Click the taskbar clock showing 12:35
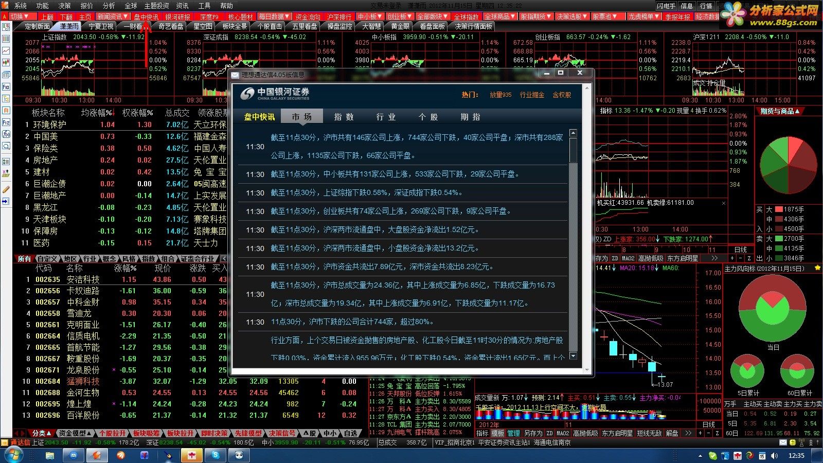Screen dimensions: 823x463 point(796,455)
